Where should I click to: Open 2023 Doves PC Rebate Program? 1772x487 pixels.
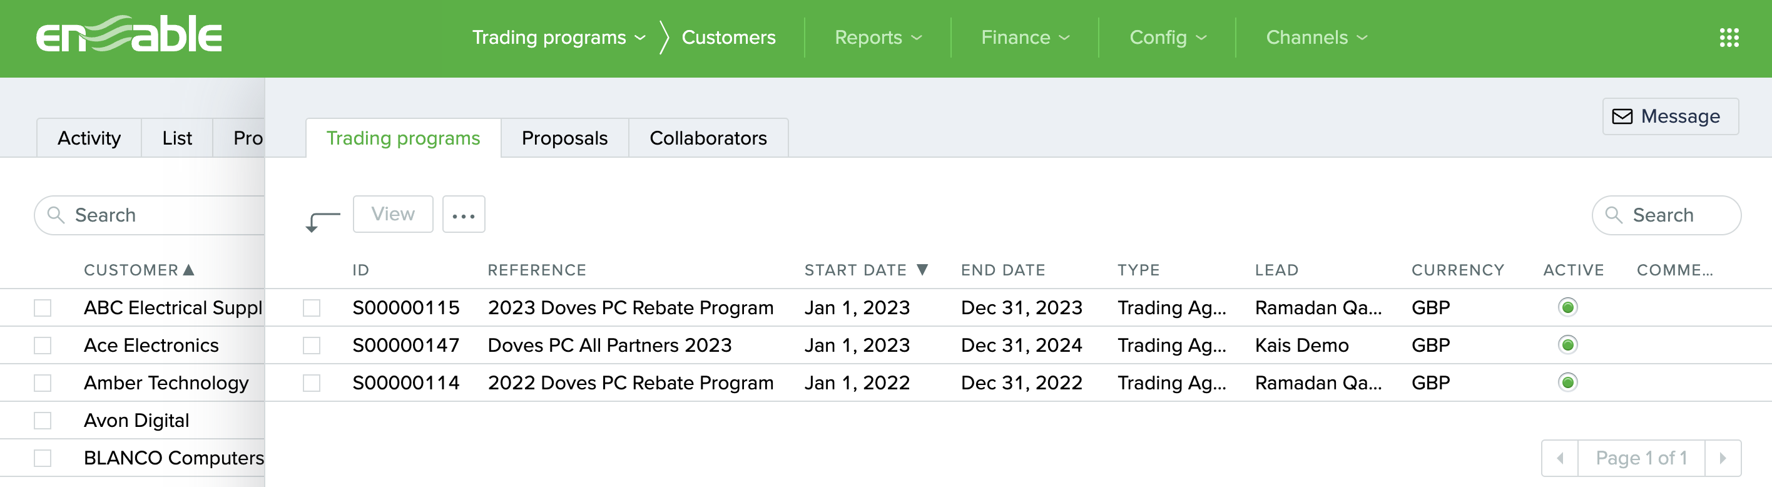(x=630, y=307)
